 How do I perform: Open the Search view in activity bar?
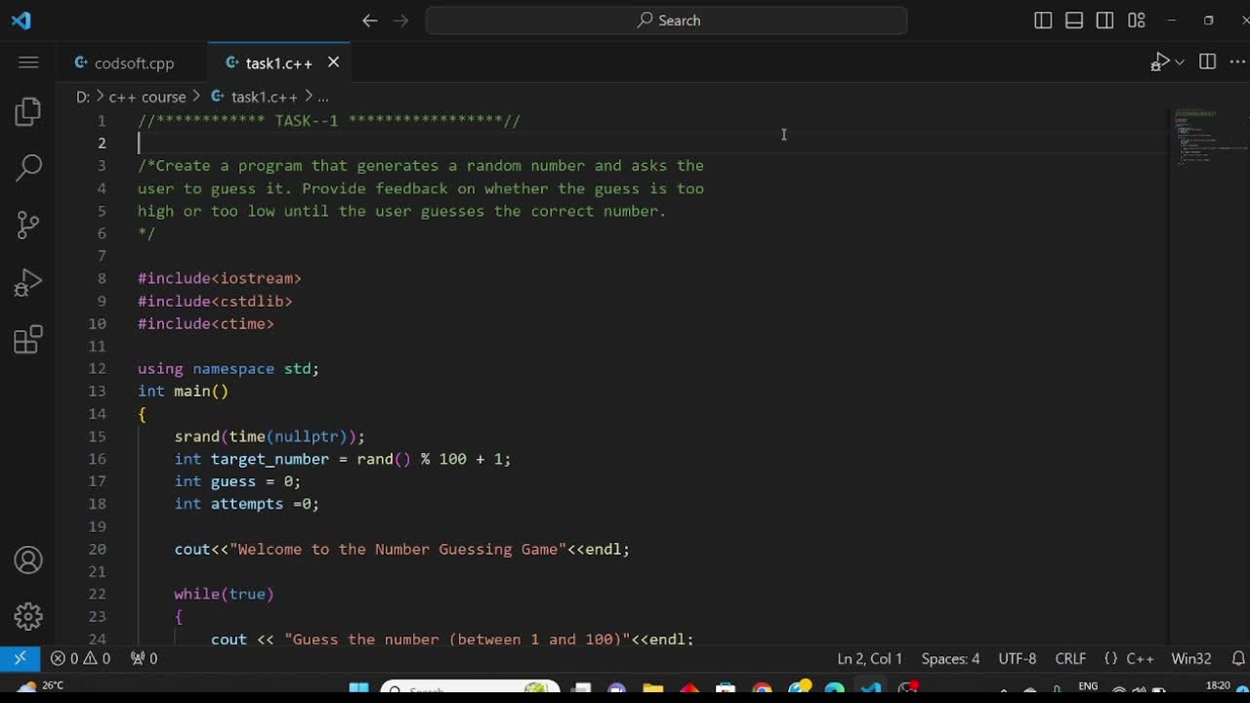point(28,167)
